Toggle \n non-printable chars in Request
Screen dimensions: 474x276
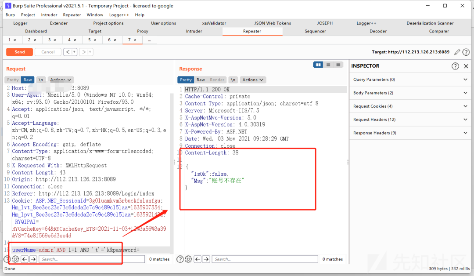point(41,80)
